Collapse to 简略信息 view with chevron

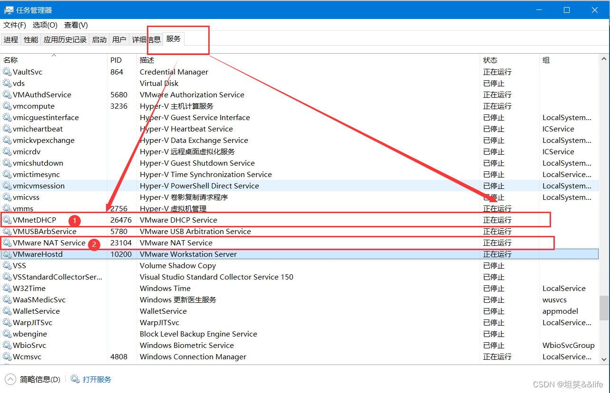coord(10,379)
